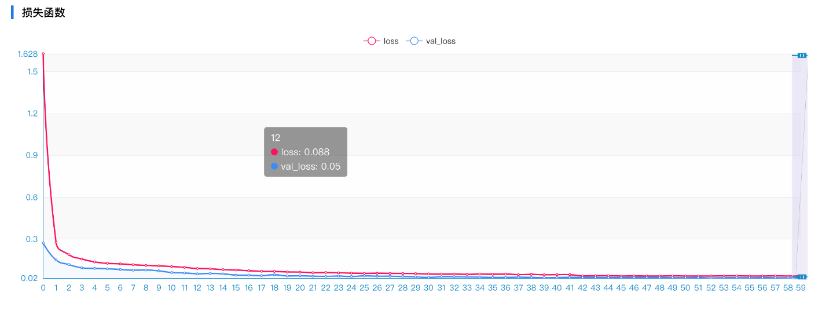Click the bottom zoom slider handle
822x314 pixels.
click(802, 276)
